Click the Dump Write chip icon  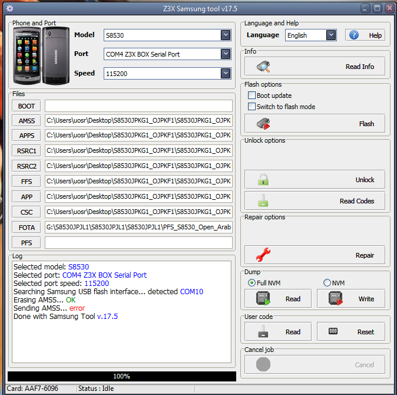pyautogui.click(x=336, y=298)
